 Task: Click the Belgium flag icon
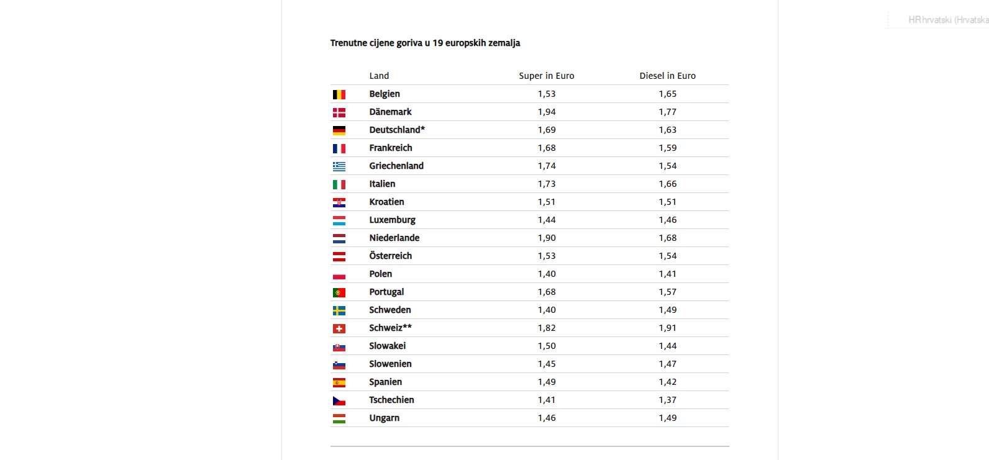point(339,94)
